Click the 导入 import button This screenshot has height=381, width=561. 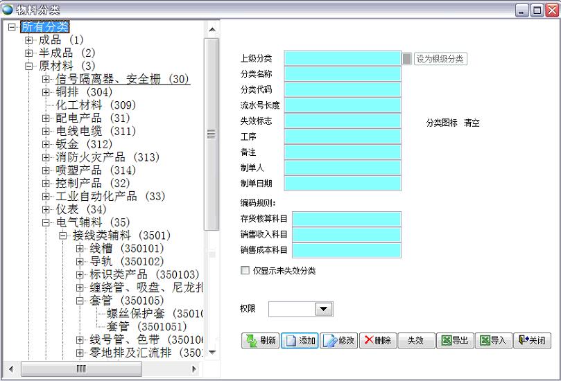pos(494,341)
